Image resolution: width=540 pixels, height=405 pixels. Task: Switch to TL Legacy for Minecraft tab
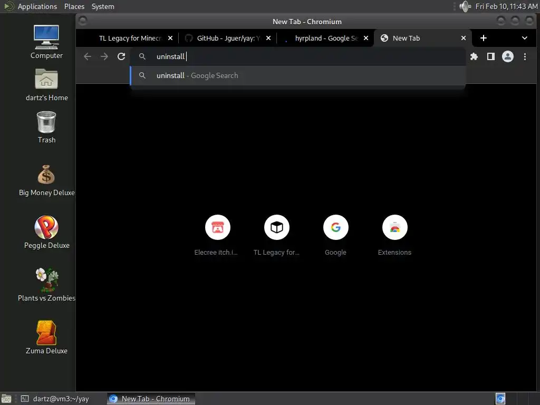point(130,38)
